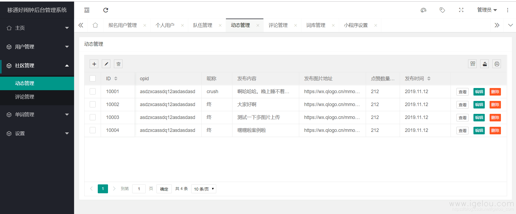Check the row 10004 checkbox
Viewport: 516px width, 214px height.
click(x=93, y=130)
